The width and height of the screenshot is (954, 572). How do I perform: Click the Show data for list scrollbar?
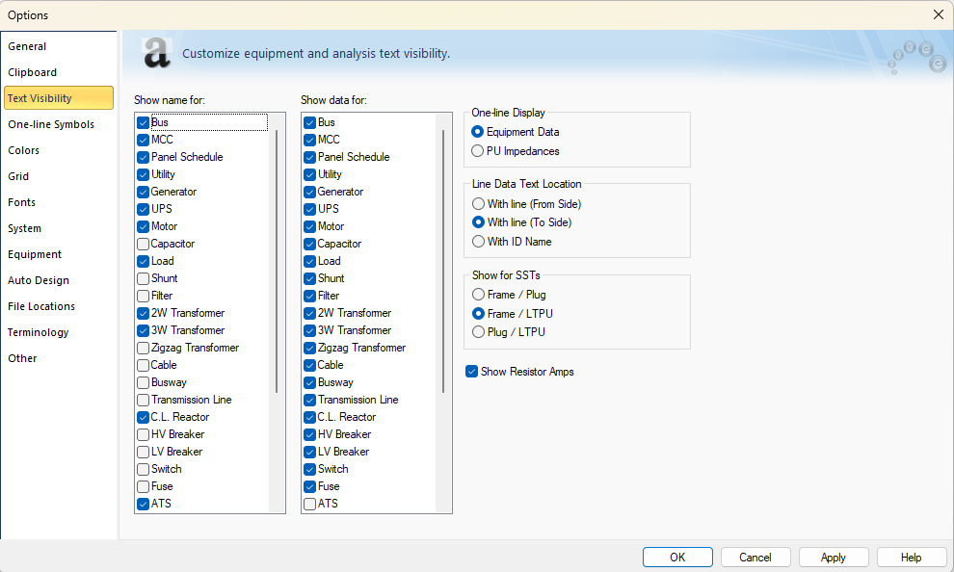tap(443, 261)
